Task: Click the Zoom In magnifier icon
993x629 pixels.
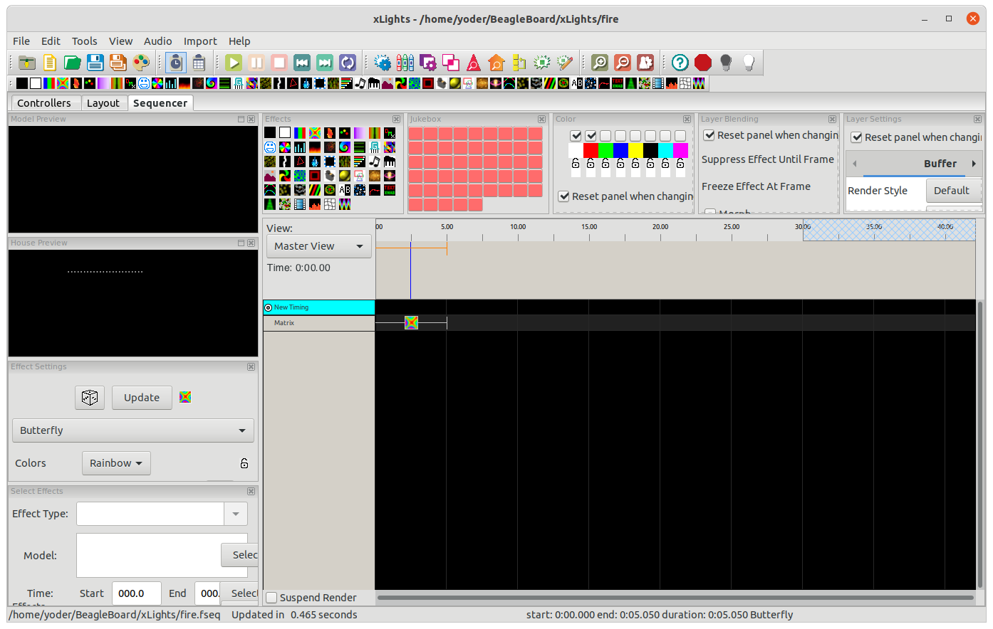Action: pyautogui.click(x=600, y=63)
